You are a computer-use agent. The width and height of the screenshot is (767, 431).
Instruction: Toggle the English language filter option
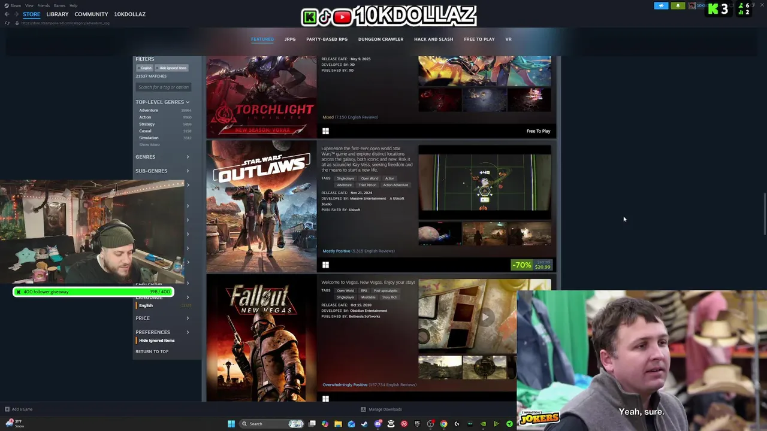coord(146,305)
